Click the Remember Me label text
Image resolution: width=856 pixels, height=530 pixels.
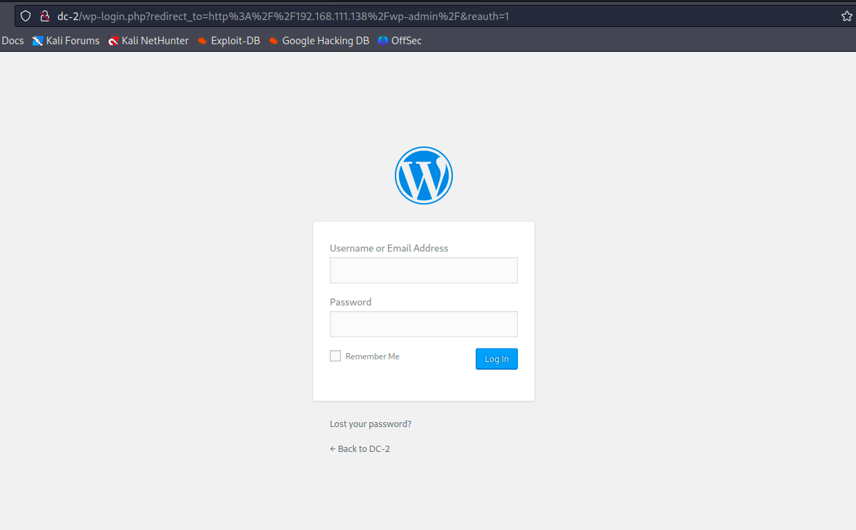pos(372,357)
